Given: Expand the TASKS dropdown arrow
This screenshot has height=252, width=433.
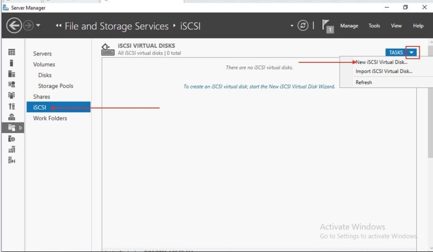Looking at the screenshot, I should 412,52.
